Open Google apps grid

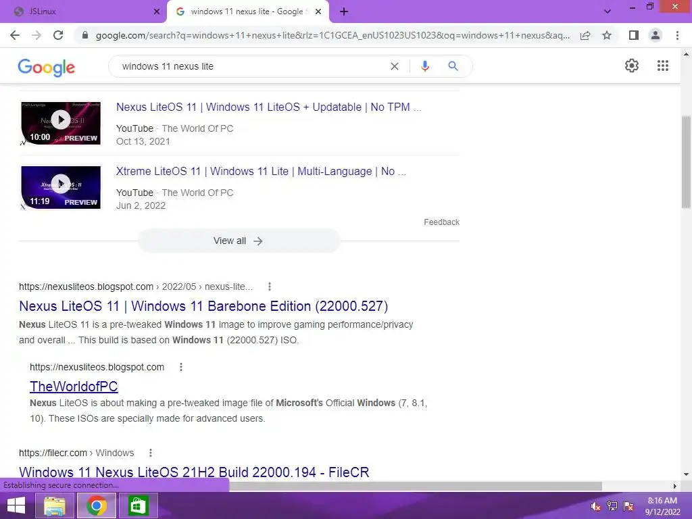[x=662, y=66]
